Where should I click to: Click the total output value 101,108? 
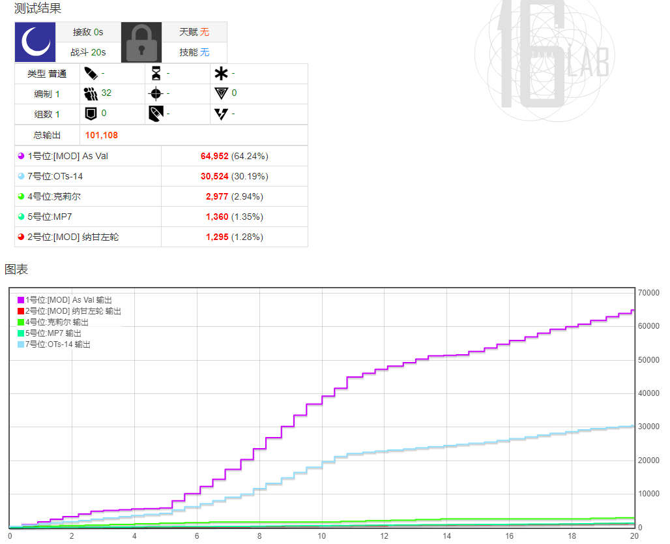coord(101,135)
